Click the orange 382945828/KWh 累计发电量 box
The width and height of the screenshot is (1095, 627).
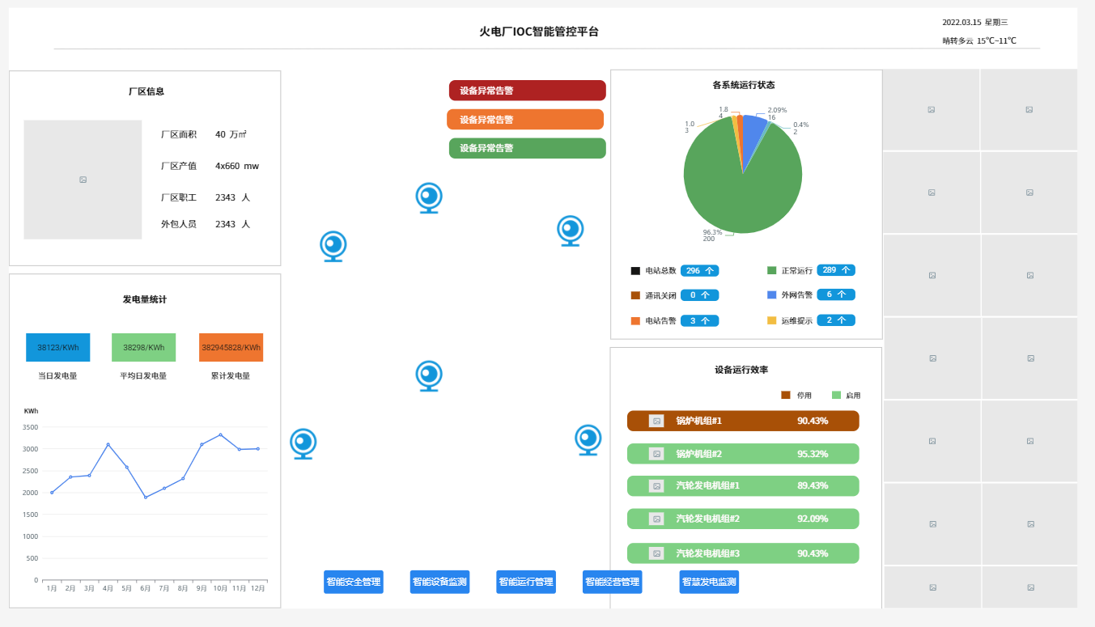pyautogui.click(x=231, y=348)
